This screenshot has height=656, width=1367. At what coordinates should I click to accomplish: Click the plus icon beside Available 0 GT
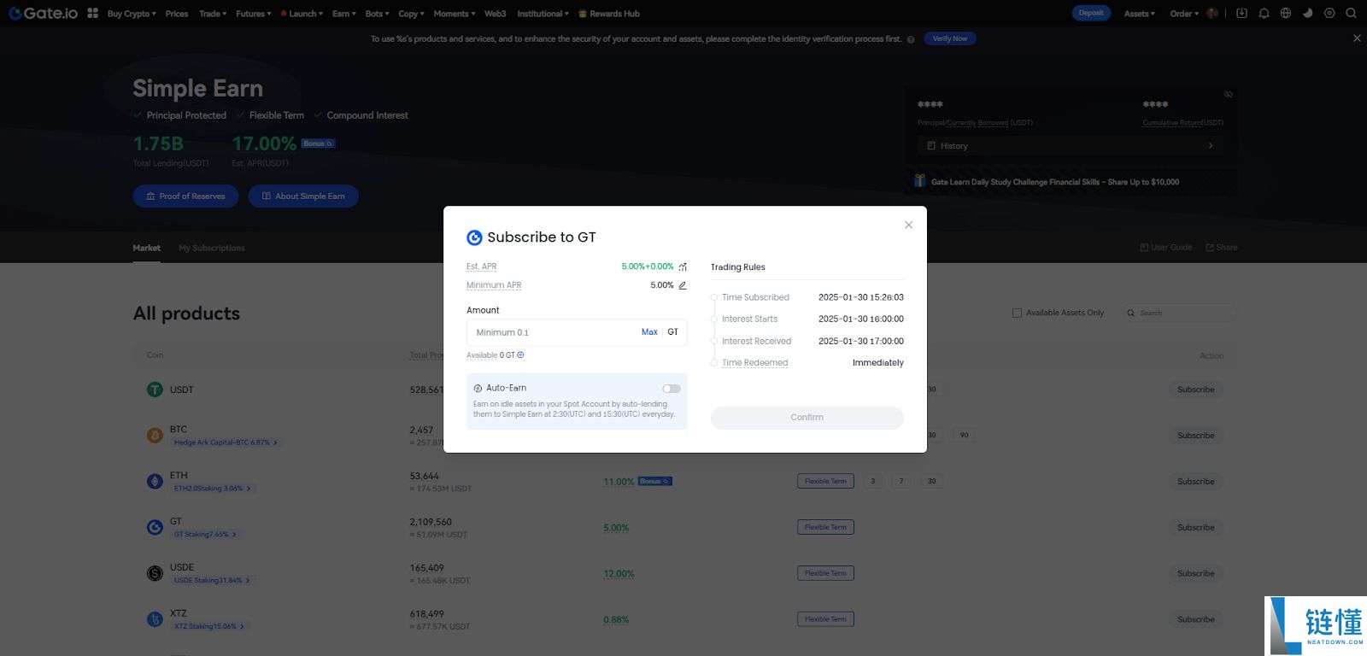520,355
